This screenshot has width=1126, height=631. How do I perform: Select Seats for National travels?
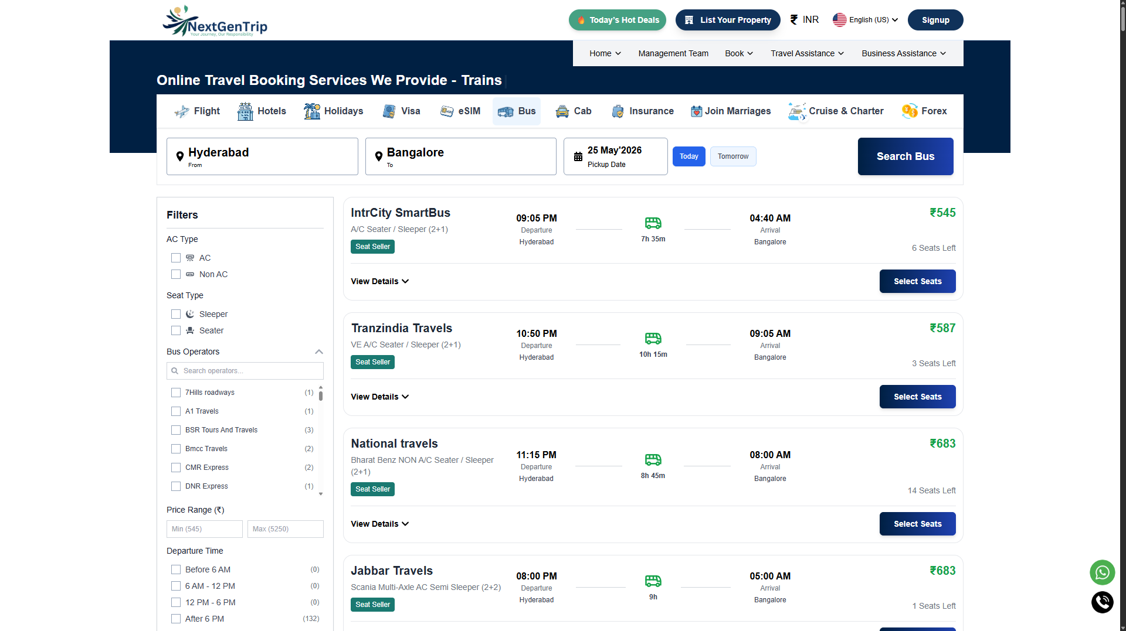coord(917,524)
